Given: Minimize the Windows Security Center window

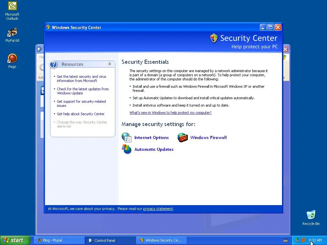Looking at the screenshot, I should pyautogui.click(x=263, y=27).
